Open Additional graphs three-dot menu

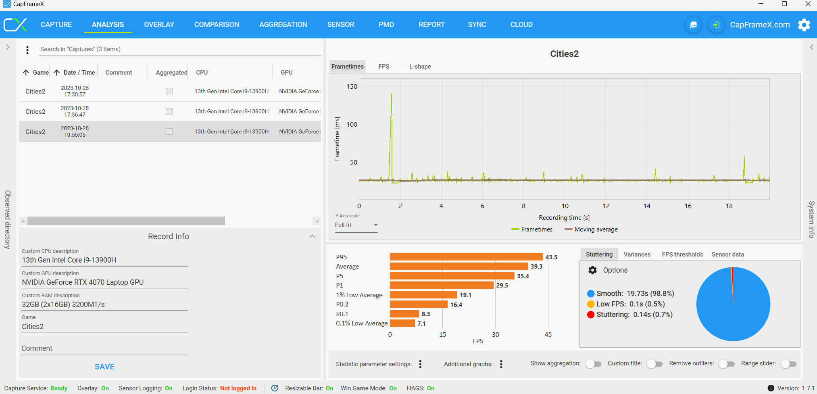501,364
